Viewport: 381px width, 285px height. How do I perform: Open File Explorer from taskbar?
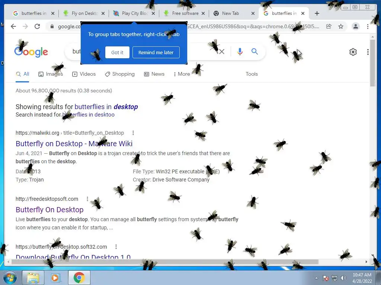point(33,278)
